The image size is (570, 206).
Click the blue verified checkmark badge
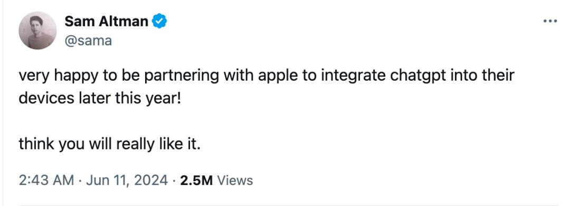pos(159,22)
